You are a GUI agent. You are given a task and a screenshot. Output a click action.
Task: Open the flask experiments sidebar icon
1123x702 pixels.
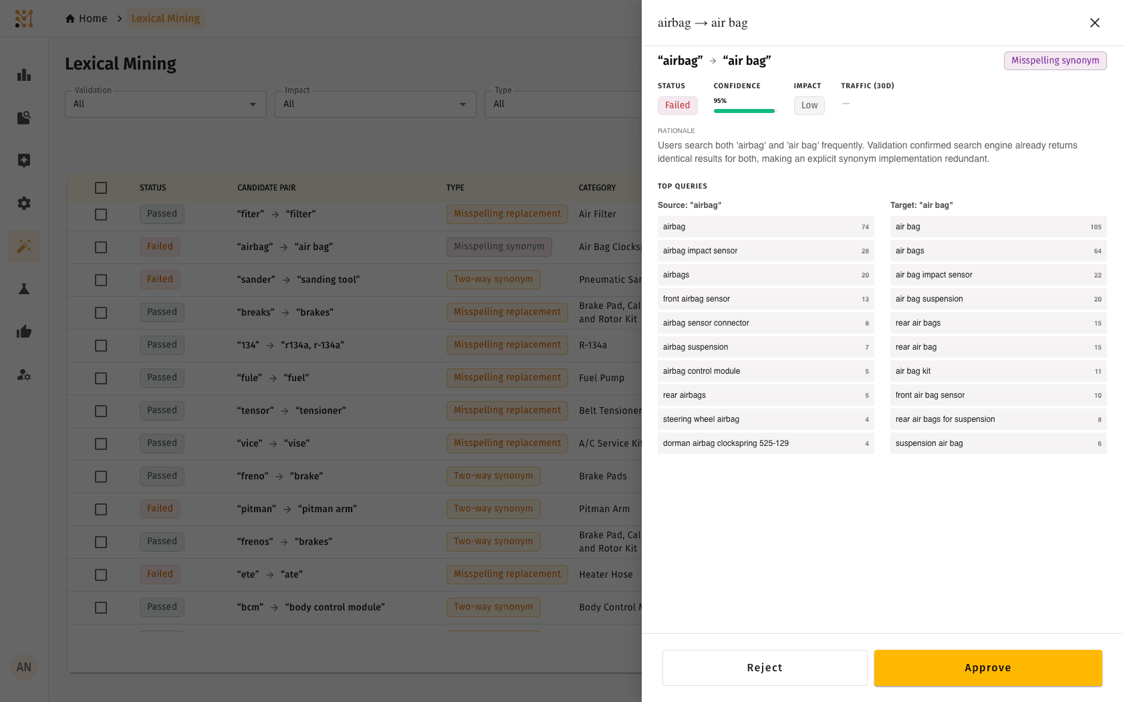point(24,289)
